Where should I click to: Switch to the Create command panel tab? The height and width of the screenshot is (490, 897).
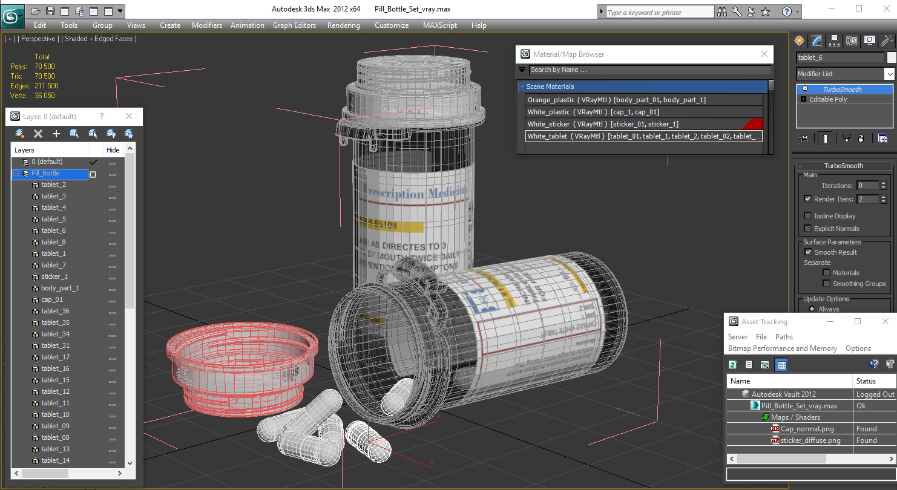tap(800, 41)
